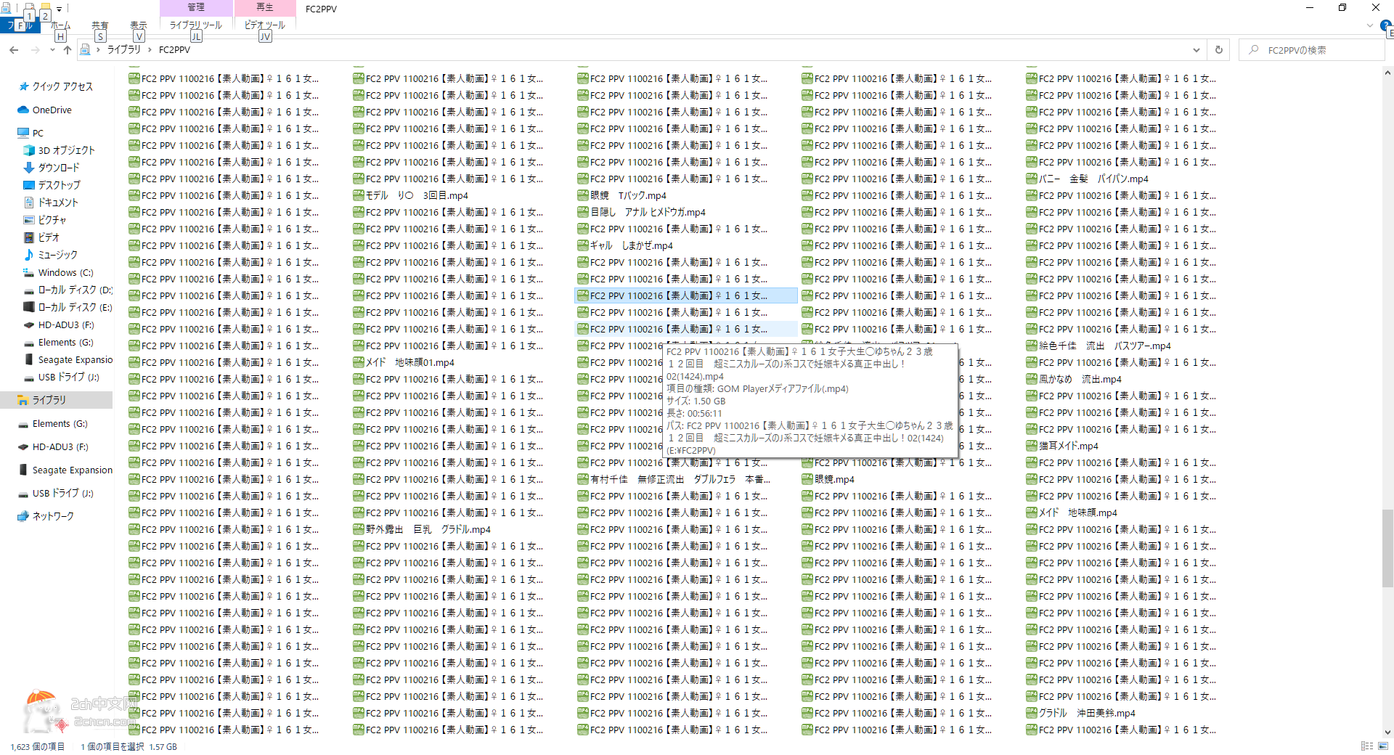Select the file ギャル しまかぜ.mp4
The height and width of the screenshot is (755, 1394).
pyautogui.click(x=625, y=246)
